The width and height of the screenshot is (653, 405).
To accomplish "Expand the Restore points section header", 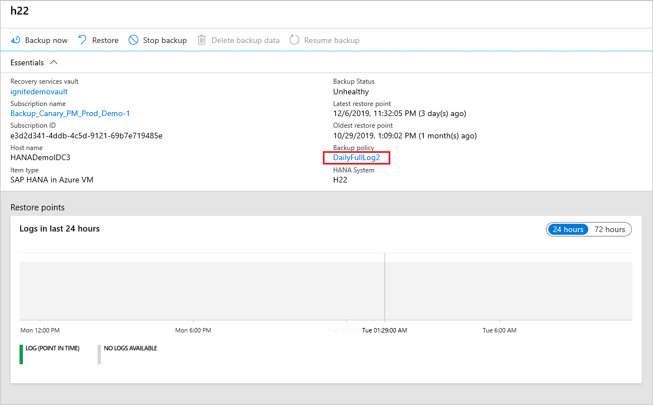I will (37, 207).
